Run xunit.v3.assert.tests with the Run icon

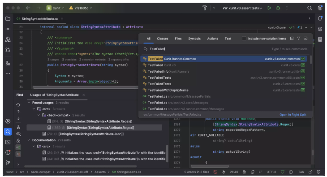(x=269, y=8)
